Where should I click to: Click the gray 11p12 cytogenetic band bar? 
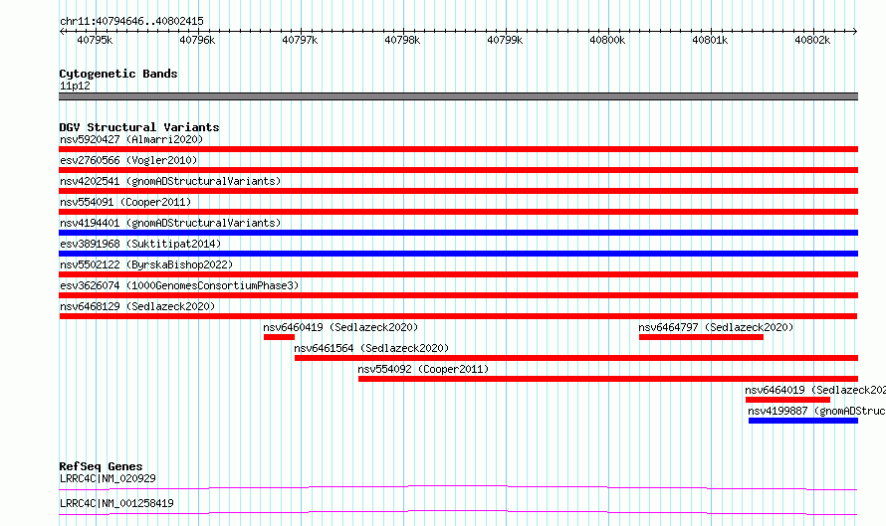click(458, 96)
